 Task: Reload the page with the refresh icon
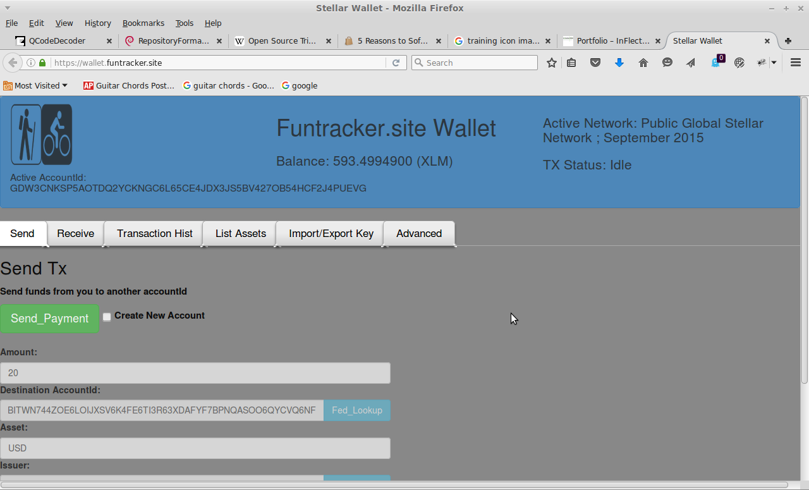coord(396,63)
